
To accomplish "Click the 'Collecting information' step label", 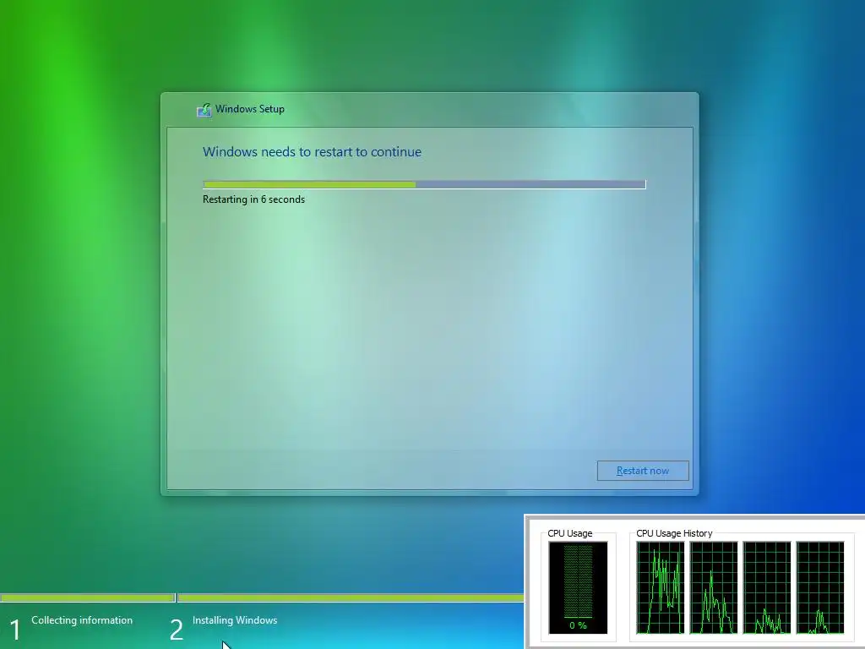I will click(x=82, y=620).
